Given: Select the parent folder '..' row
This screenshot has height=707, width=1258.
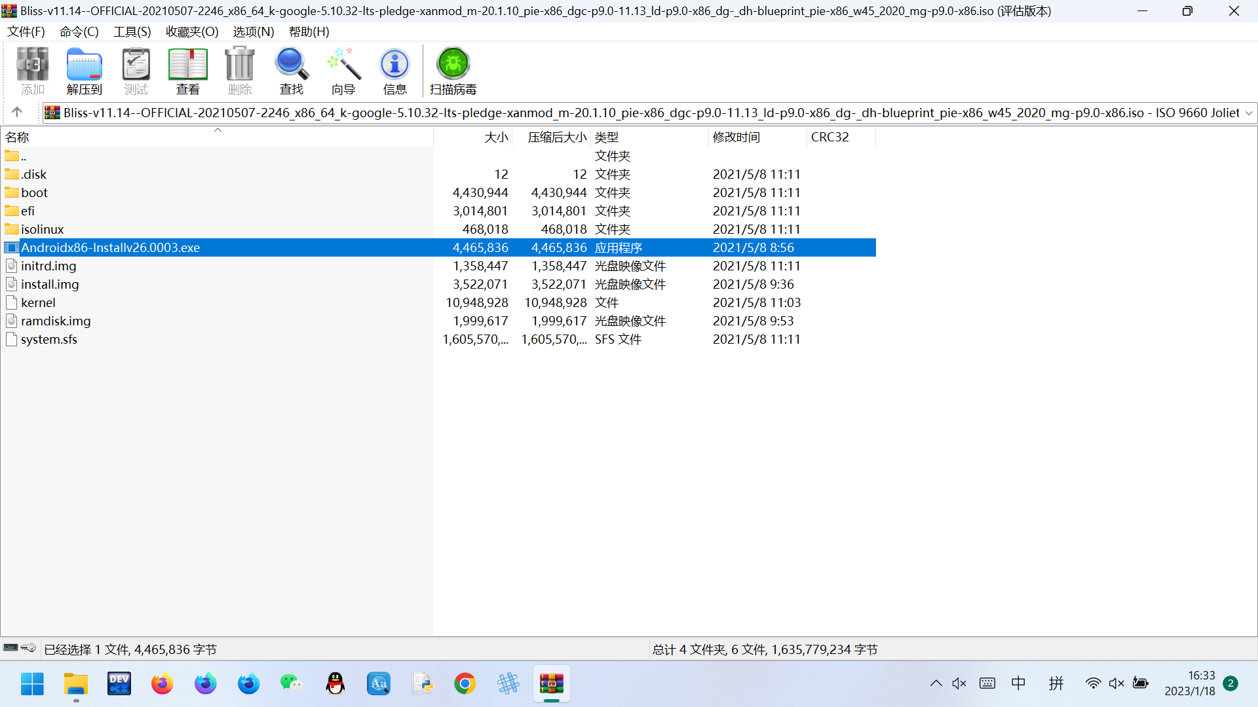Looking at the screenshot, I should click(438, 156).
